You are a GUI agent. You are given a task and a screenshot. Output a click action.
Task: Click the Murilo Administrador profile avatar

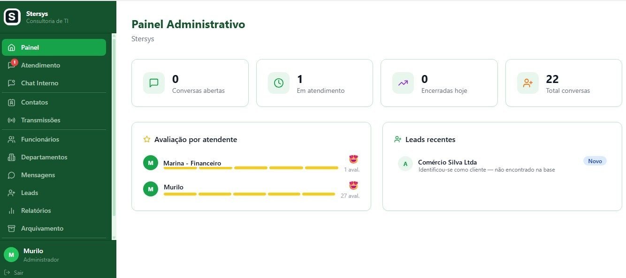(x=11, y=255)
